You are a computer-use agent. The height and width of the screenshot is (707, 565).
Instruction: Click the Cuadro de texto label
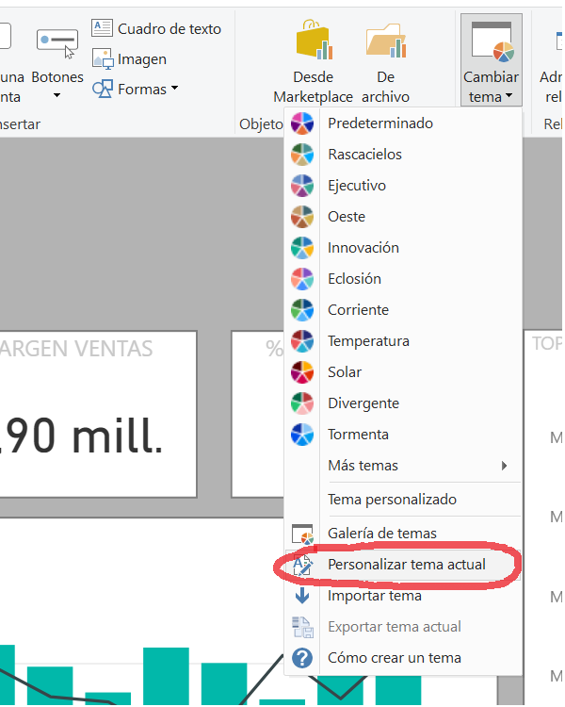(169, 29)
